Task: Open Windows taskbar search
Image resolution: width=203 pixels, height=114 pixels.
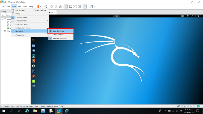Action: click(11, 111)
